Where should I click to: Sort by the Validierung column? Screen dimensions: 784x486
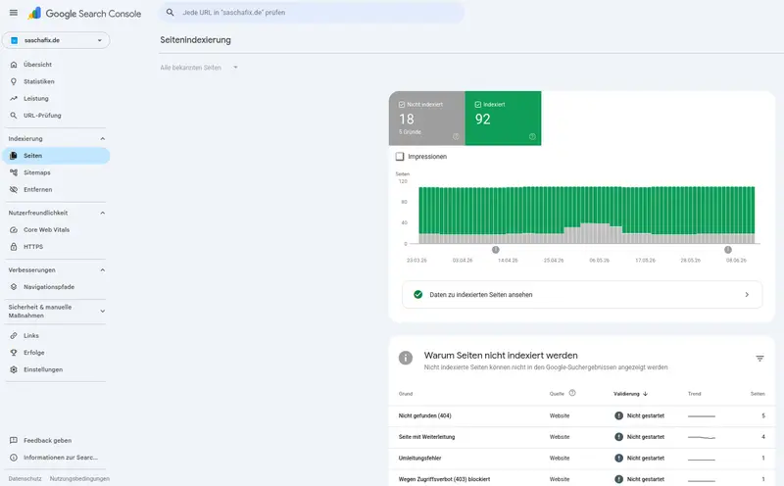(x=630, y=394)
